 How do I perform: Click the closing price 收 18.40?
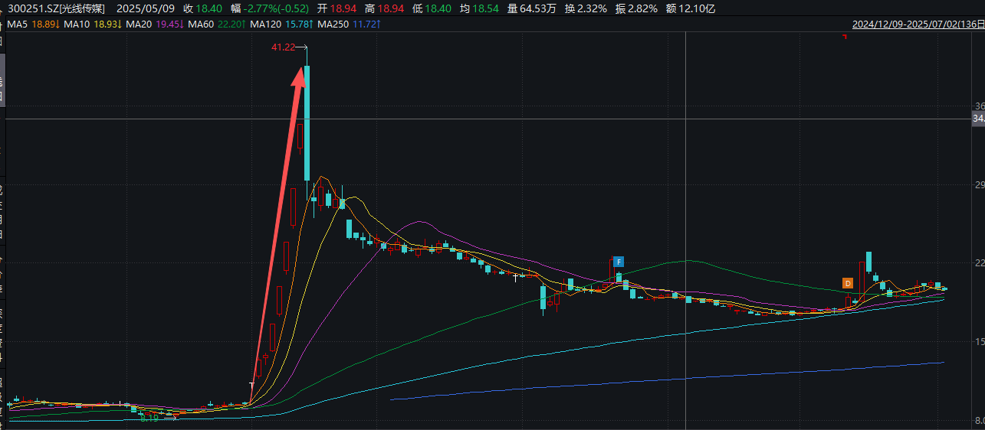[203, 8]
